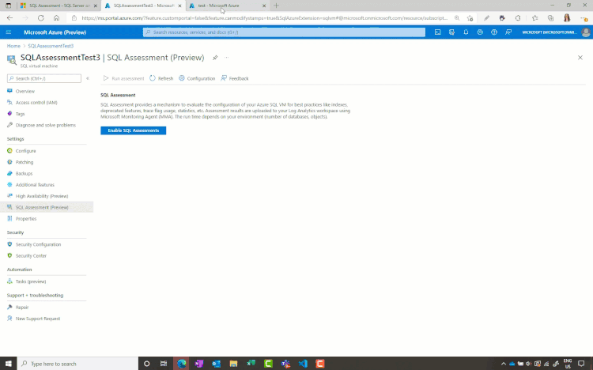Screen dimensions: 593x370
Task: Go to the Home breadcrumb
Action: click(13, 46)
